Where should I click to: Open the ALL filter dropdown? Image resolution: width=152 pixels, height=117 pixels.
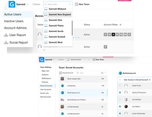(x=103, y=73)
